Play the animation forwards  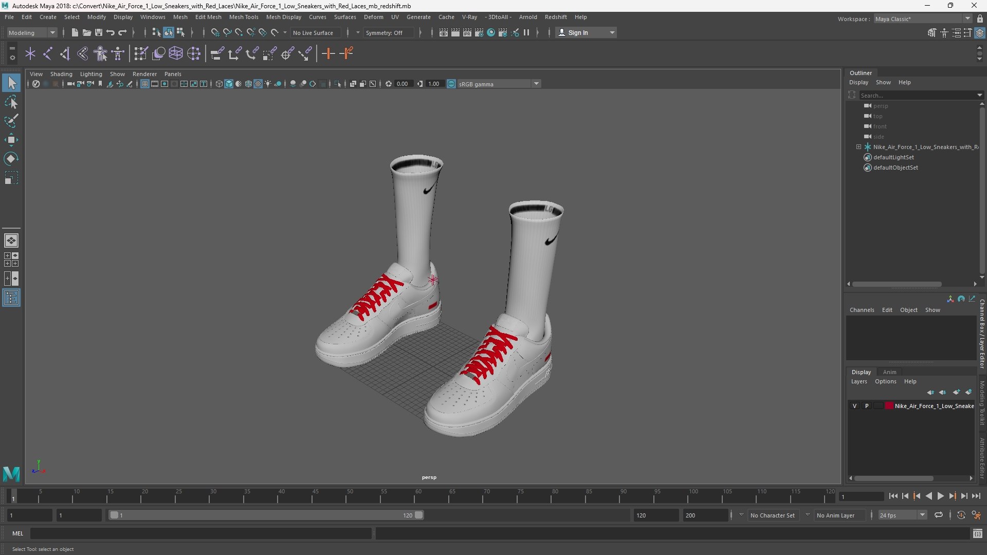940,496
